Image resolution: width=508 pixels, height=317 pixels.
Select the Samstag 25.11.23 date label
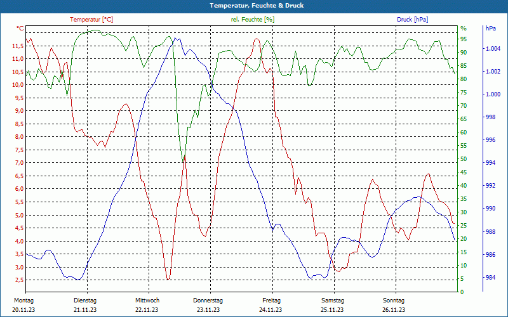point(332,305)
